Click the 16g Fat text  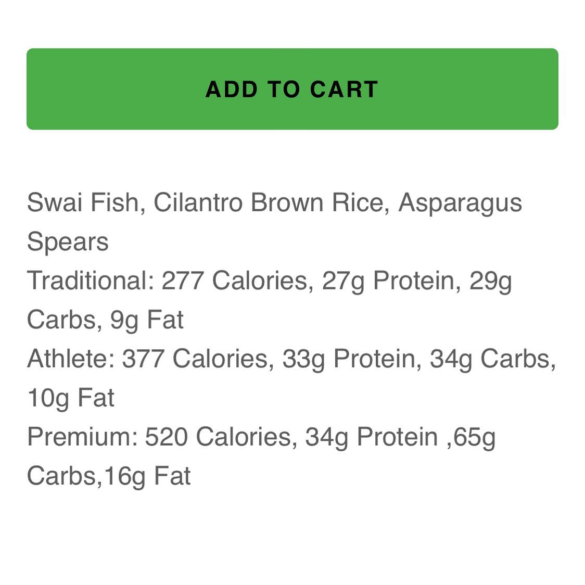(x=147, y=476)
